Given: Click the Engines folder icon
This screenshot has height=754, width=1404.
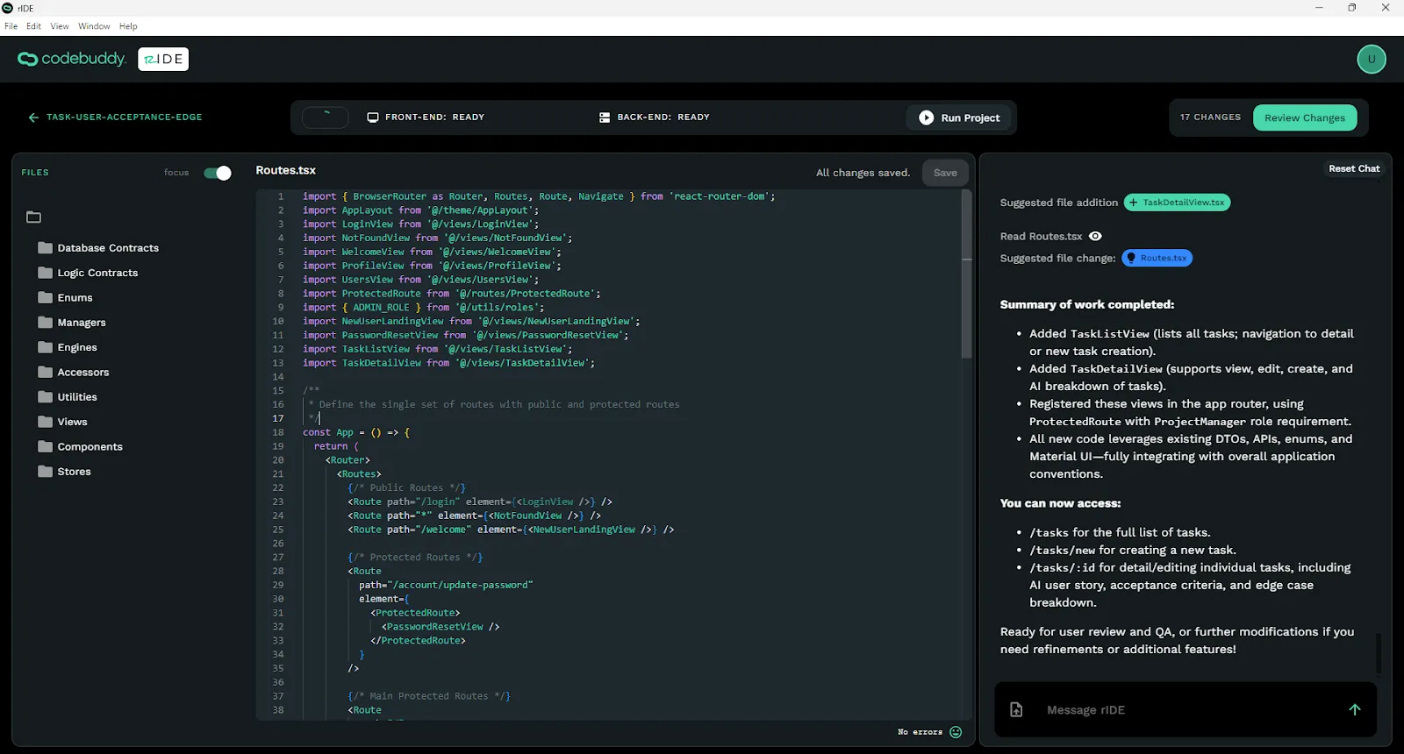Looking at the screenshot, I should (x=46, y=347).
